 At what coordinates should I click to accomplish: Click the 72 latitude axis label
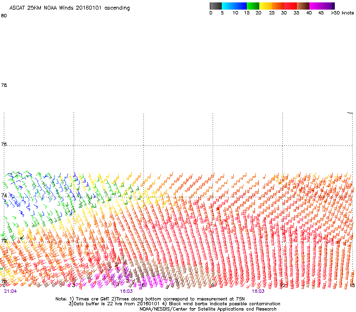pos(4,240)
